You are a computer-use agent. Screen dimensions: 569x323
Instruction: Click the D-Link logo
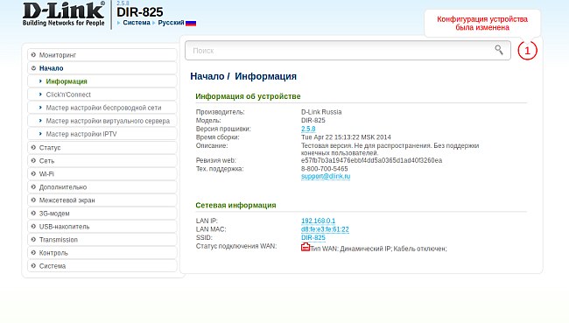pos(64,14)
